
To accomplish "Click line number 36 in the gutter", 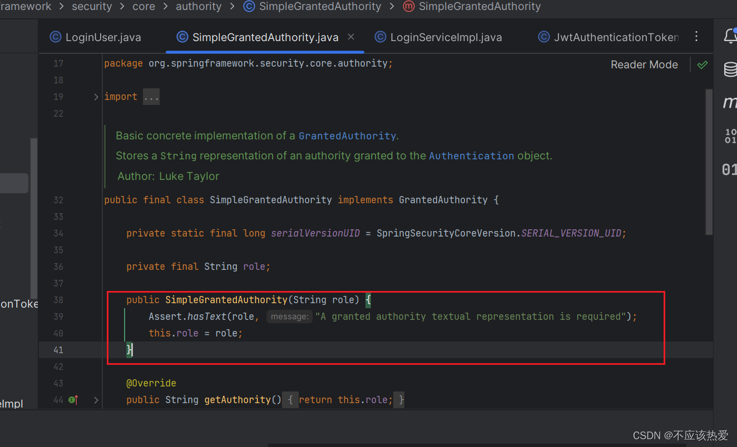I will [58, 267].
